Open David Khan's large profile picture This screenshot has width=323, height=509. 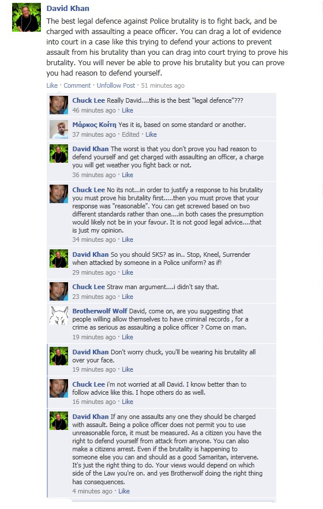27,17
